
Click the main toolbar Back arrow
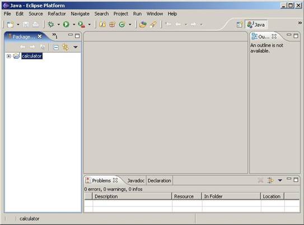(x=178, y=24)
